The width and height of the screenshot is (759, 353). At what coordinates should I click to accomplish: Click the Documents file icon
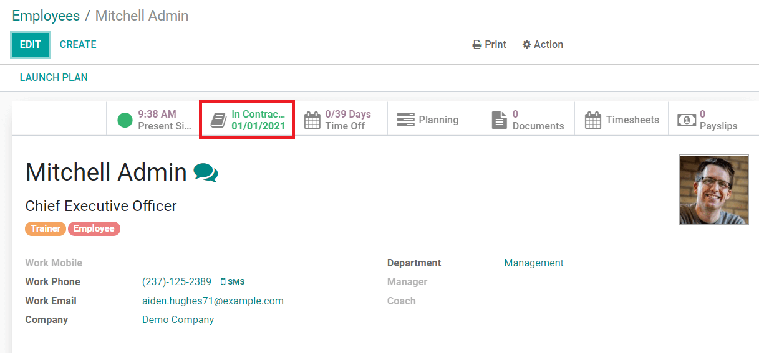click(x=500, y=120)
